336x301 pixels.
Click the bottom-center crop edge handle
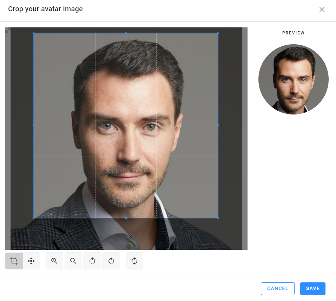126,218
